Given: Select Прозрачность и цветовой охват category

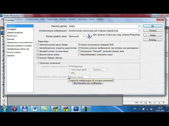Looking at the screenshot, I should tap(20, 43).
